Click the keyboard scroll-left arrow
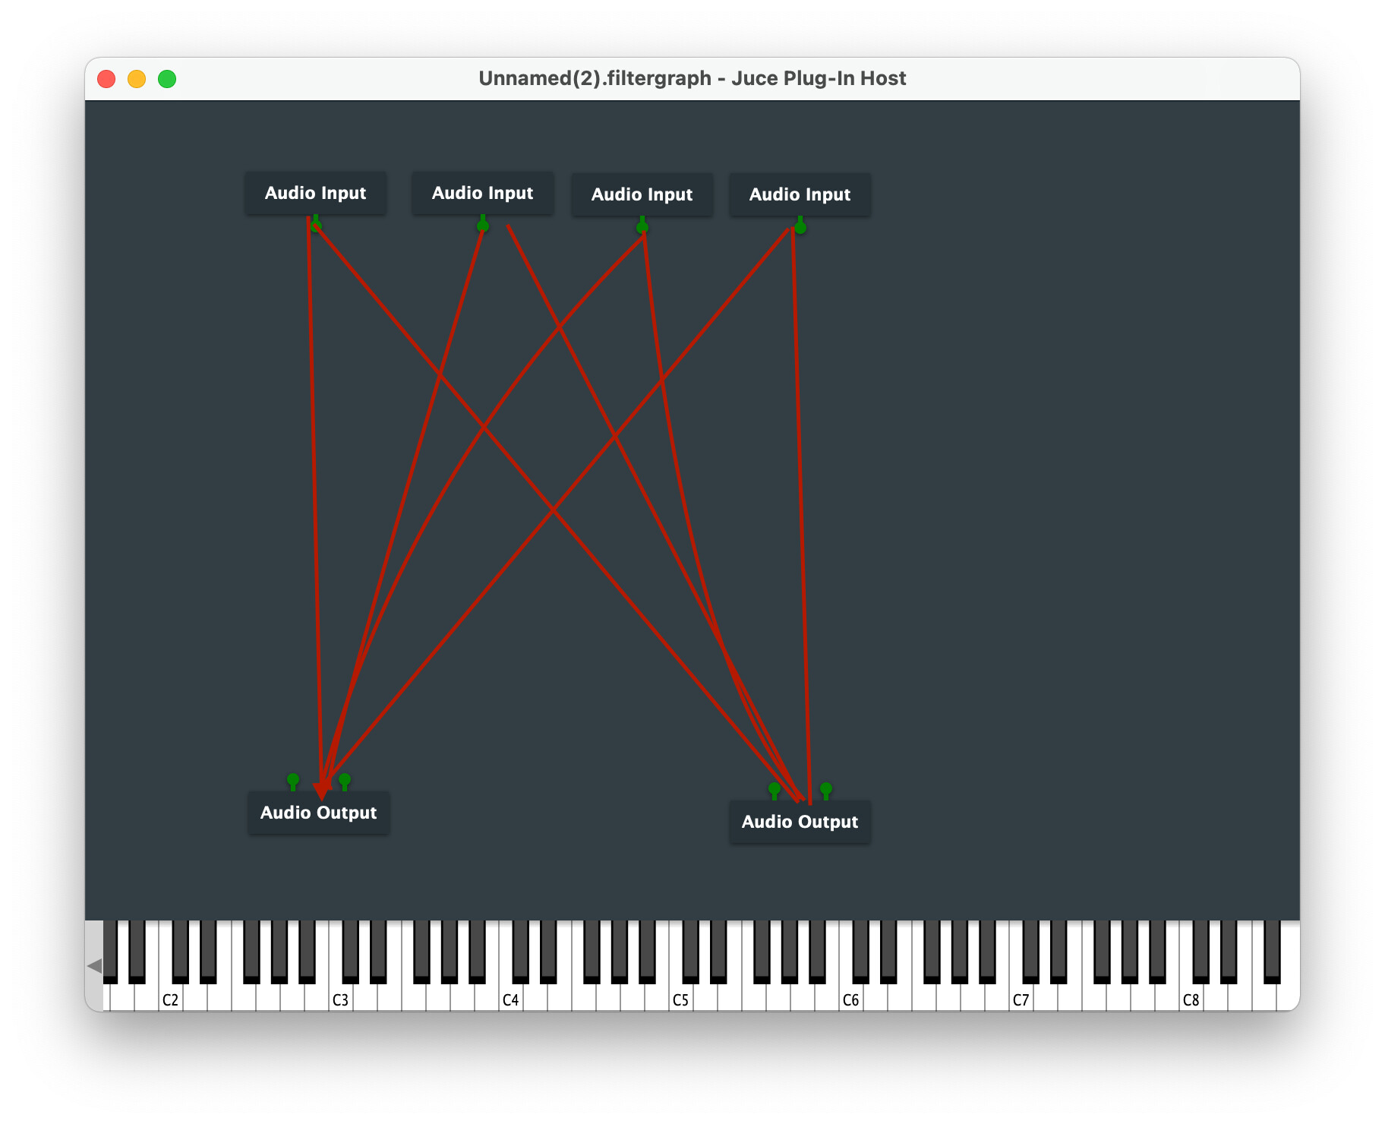 tap(94, 965)
